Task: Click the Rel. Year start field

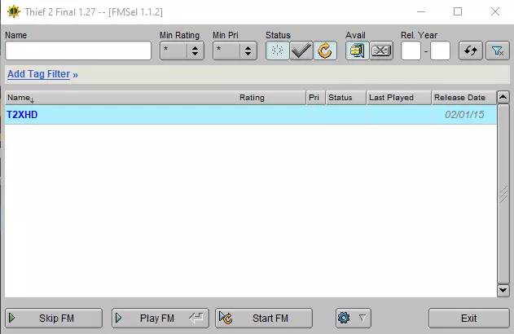Action: (x=411, y=51)
